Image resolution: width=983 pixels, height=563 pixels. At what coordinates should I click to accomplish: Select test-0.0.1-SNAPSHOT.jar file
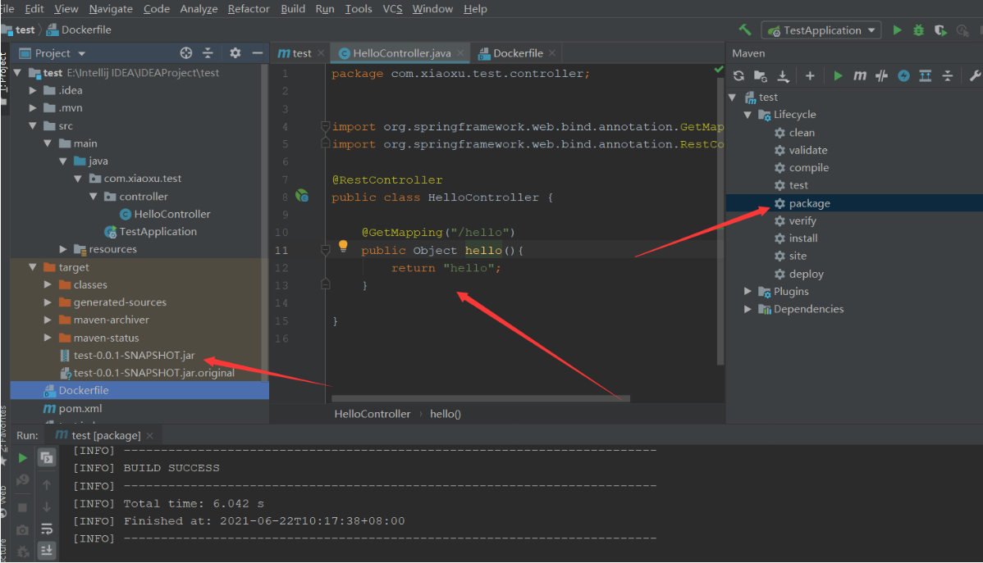(135, 355)
